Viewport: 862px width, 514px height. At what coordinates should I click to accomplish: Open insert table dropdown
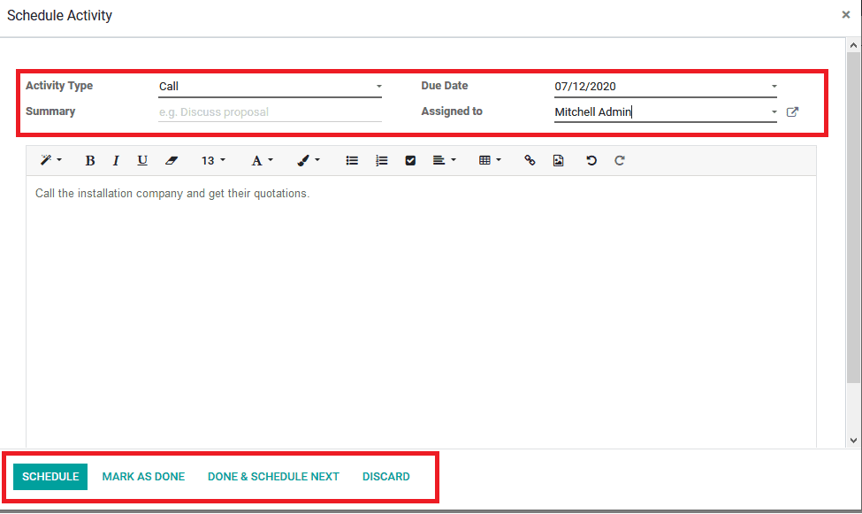[x=490, y=160]
